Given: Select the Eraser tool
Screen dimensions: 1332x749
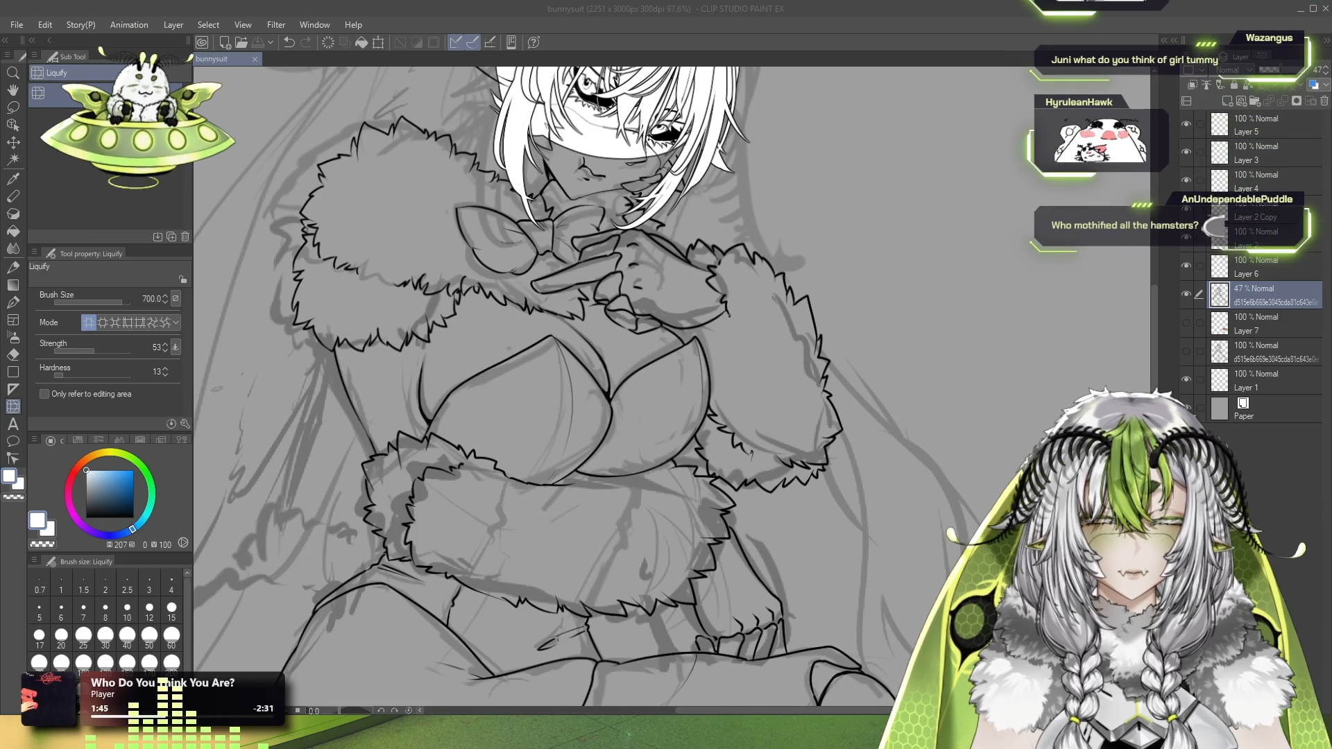Looking at the screenshot, I should [x=13, y=354].
